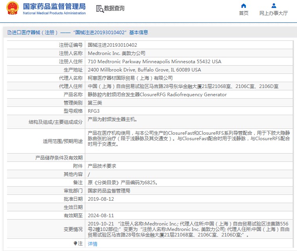Click 附件 row label

pos(78,166)
